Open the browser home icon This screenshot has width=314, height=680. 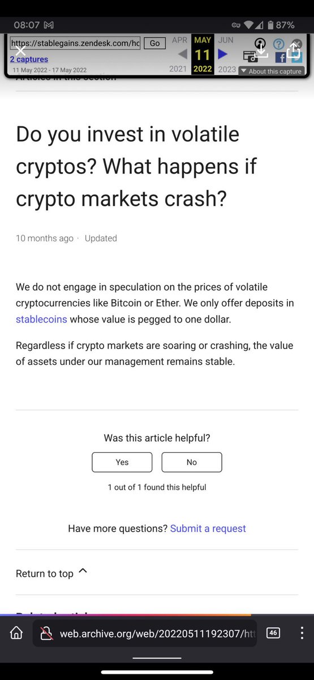(17, 632)
